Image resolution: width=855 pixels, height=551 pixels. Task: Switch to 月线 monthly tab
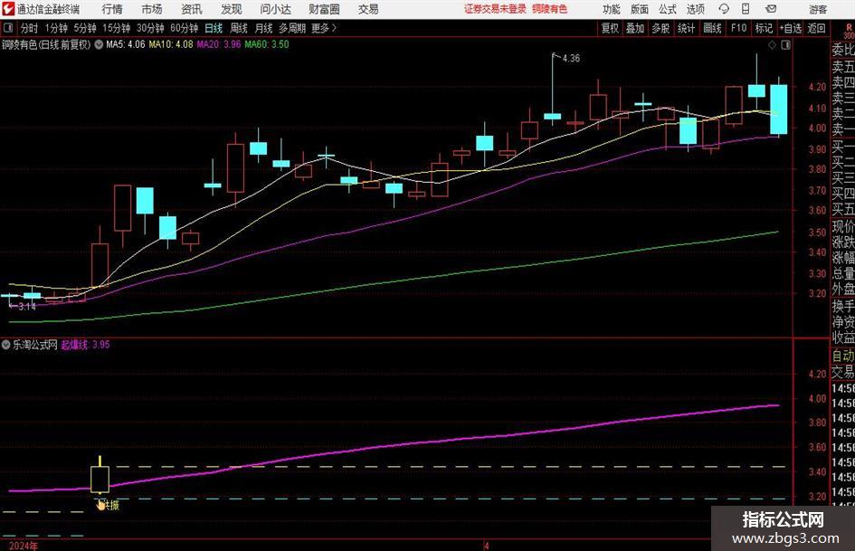(264, 28)
